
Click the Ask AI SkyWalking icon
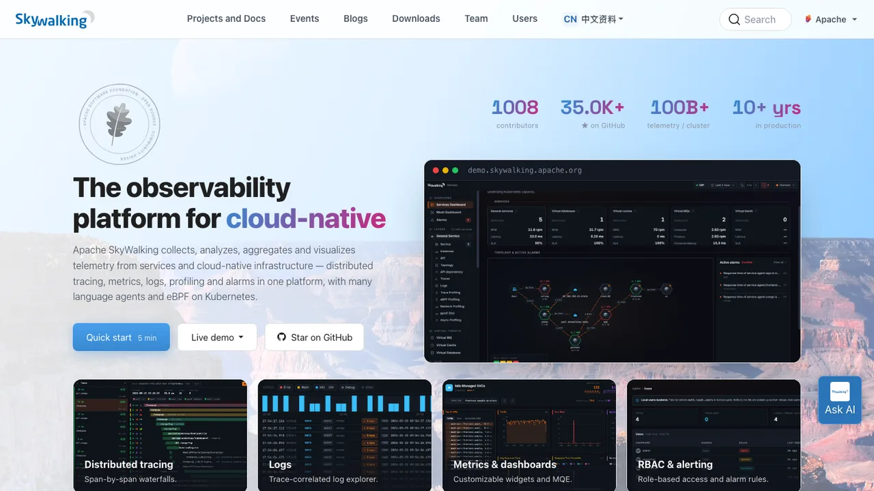tap(840, 391)
